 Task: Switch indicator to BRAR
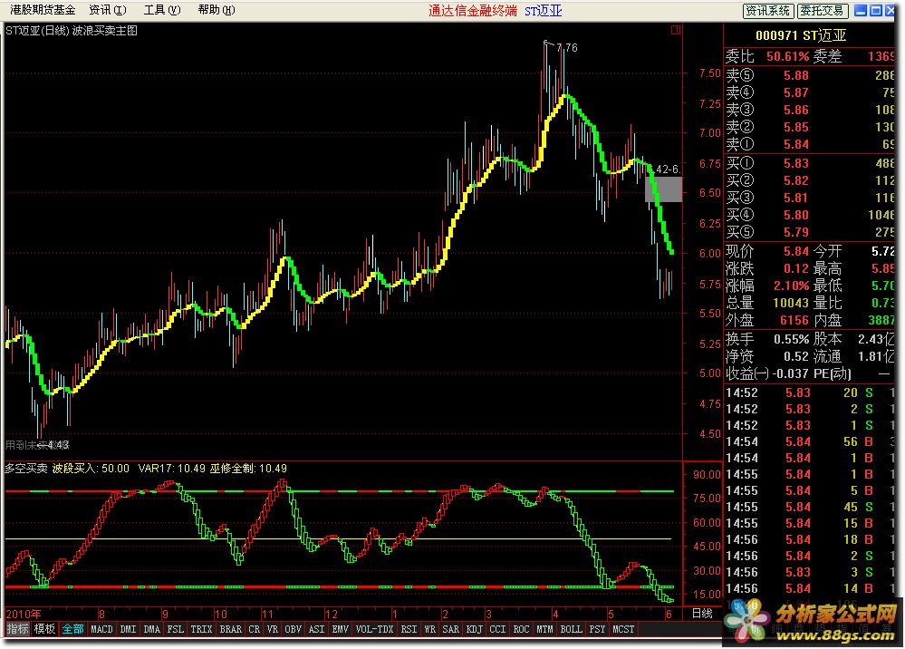(x=231, y=629)
